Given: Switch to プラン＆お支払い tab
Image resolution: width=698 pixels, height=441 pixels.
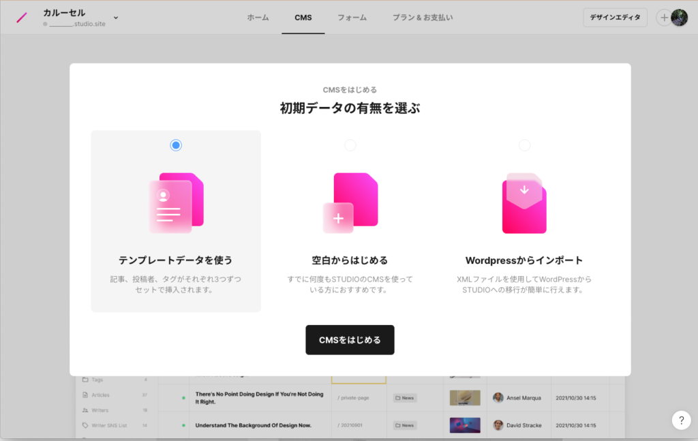Looking at the screenshot, I should coord(423,17).
